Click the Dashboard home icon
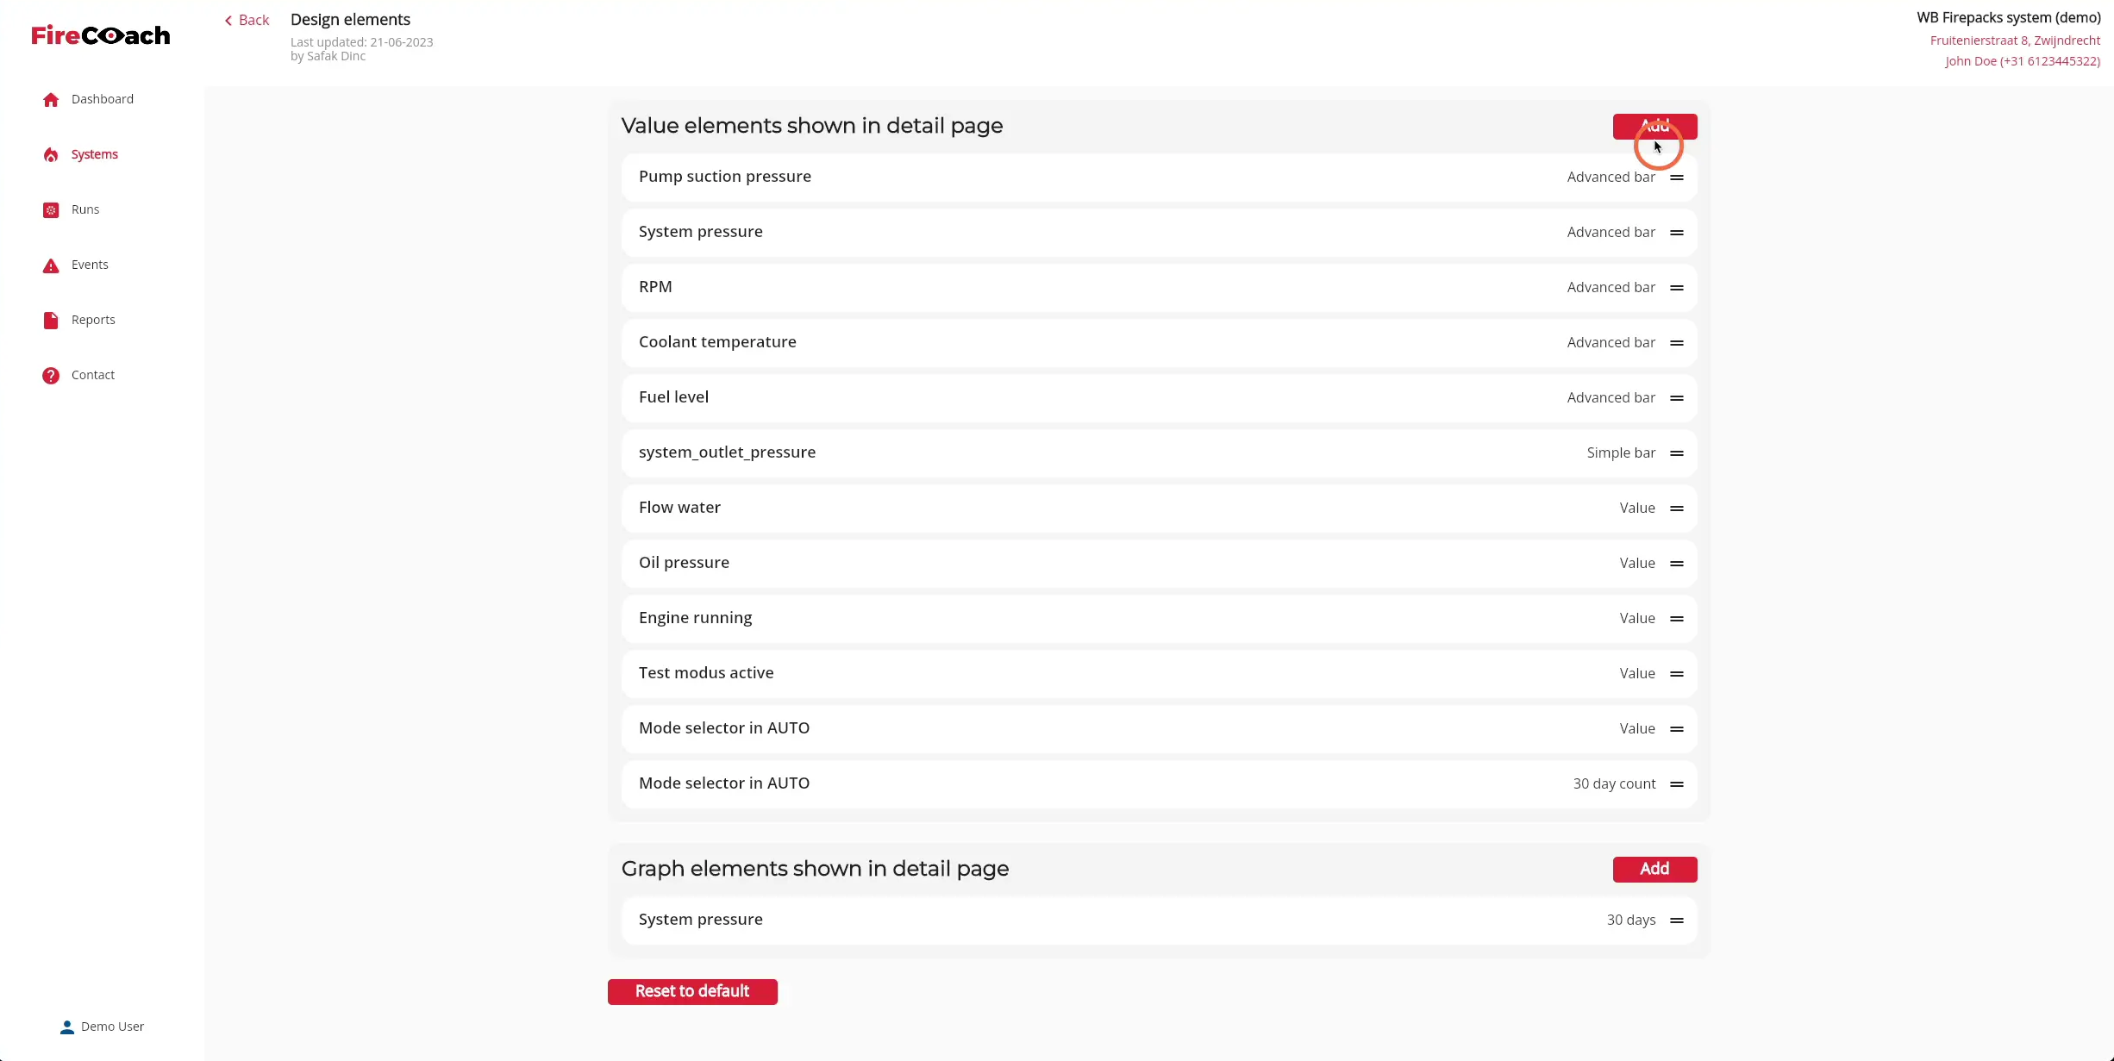 click(x=51, y=100)
